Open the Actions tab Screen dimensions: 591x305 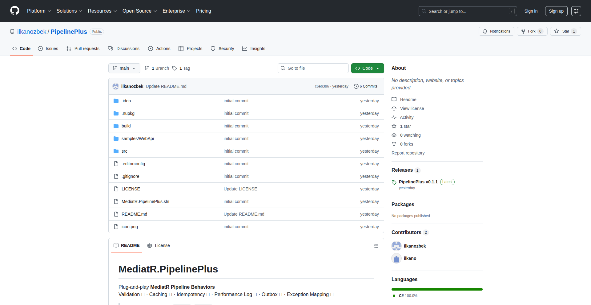coord(159,49)
